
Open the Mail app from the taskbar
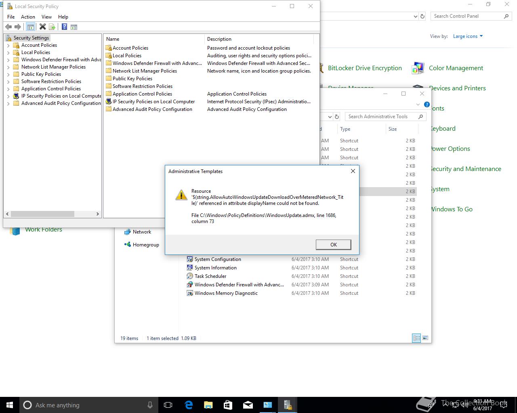click(x=248, y=405)
